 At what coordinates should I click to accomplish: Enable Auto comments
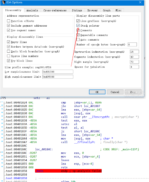78,40
